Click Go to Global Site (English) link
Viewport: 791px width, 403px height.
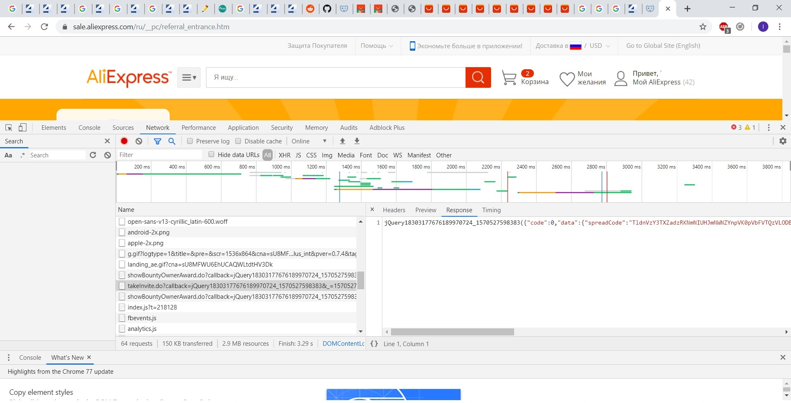tap(663, 46)
